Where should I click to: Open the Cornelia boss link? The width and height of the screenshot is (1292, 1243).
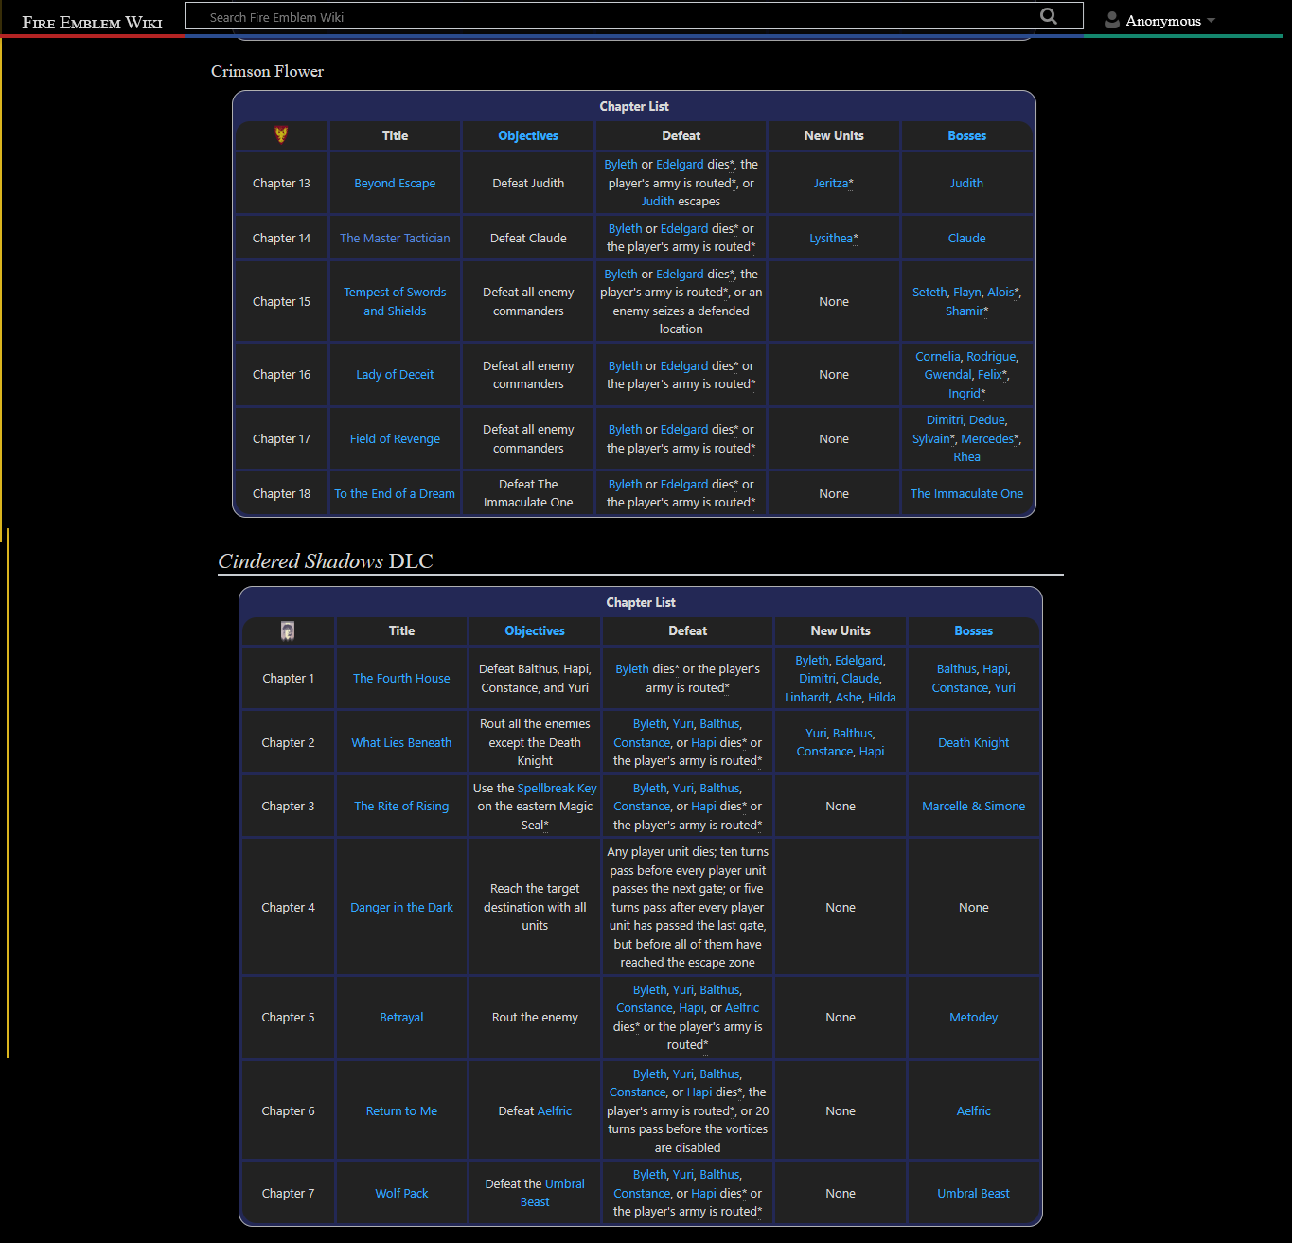[938, 357]
